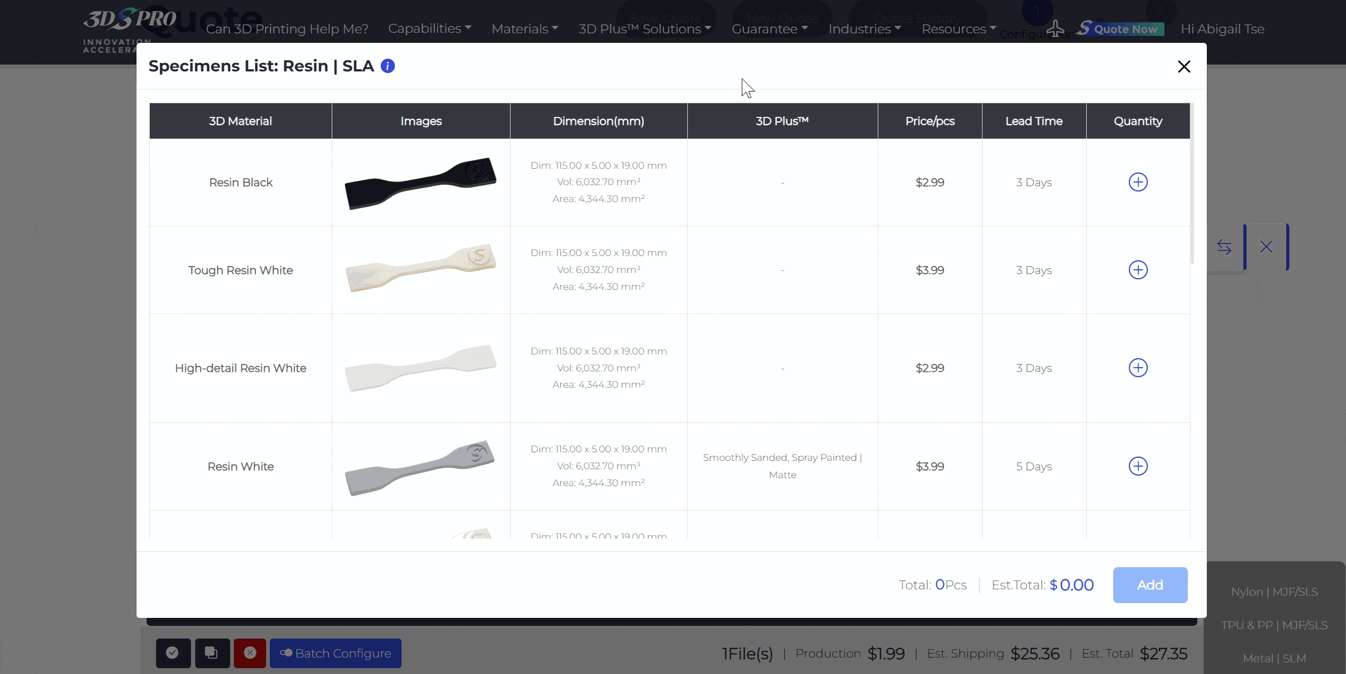Expand the Resources menu
Screen dimensions: 1346x674
(959, 29)
